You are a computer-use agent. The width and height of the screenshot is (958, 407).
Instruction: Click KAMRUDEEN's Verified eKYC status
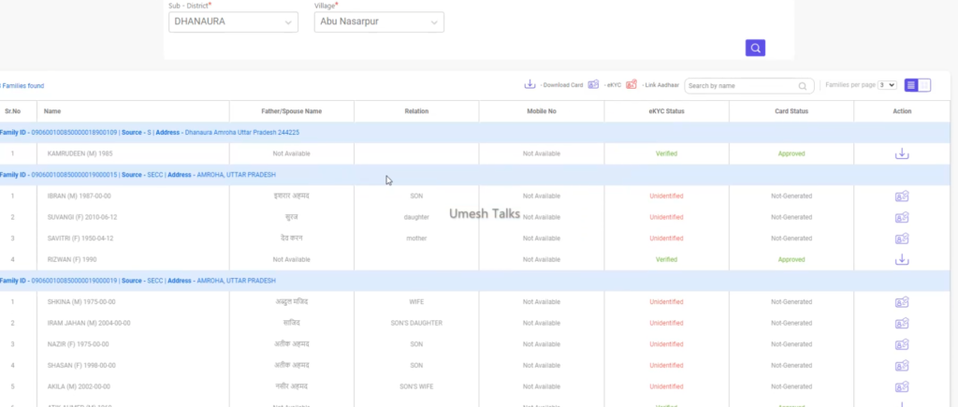click(x=666, y=154)
